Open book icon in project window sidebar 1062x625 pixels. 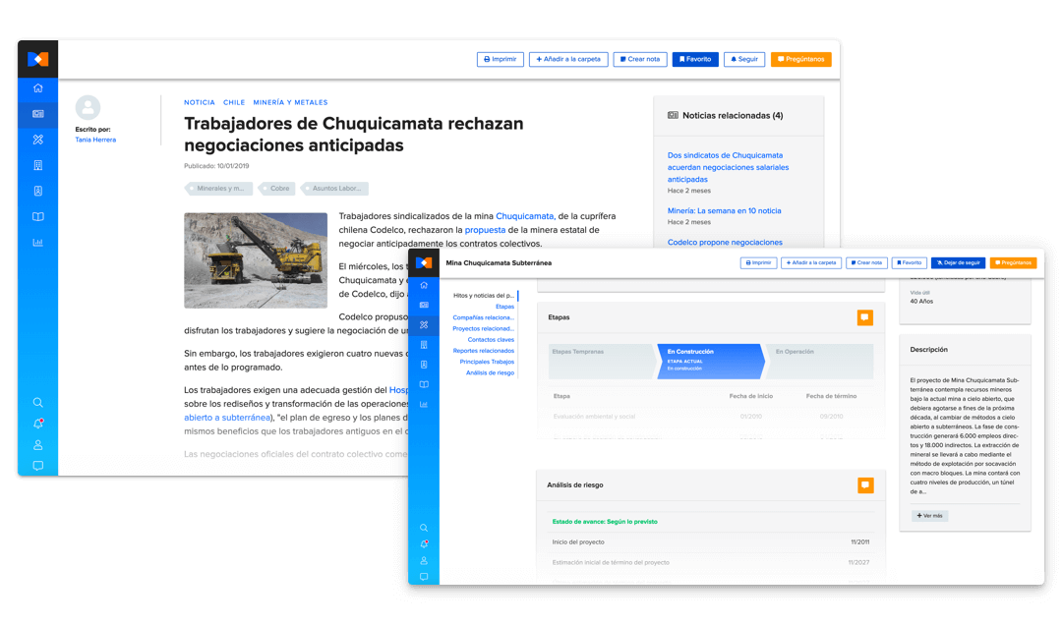coord(424,384)
